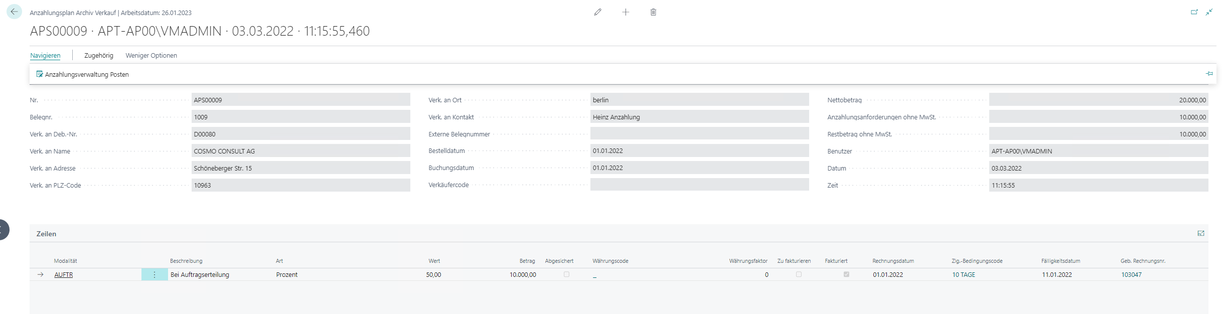Open the AUFTR modality link
Viewport: 1224px width, 316px height.
64,275
